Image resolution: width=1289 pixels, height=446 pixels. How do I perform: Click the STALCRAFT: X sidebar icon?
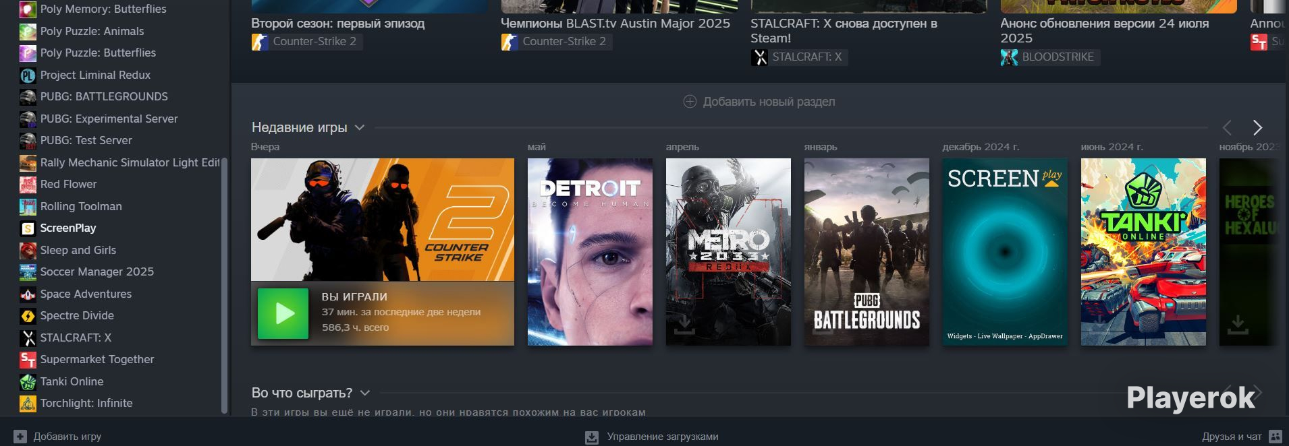click(x=28, y=338)
